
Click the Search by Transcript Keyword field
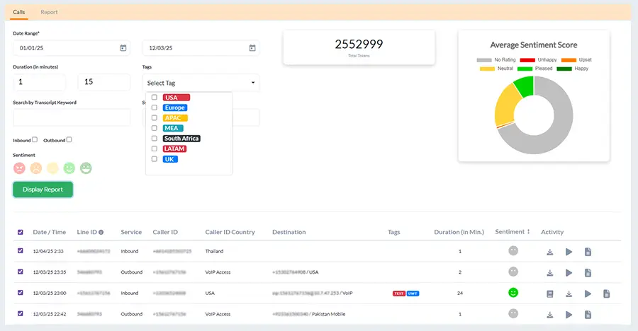point(72,117)
